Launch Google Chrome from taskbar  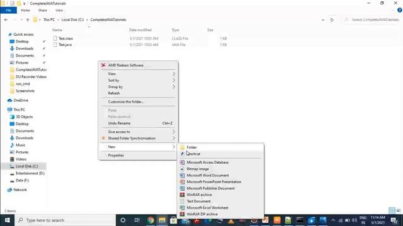(150, 220)
